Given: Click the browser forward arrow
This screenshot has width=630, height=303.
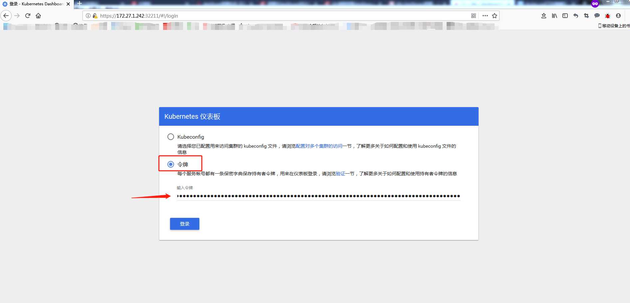Looking at the screenshot, I should [x=17, y=16].
